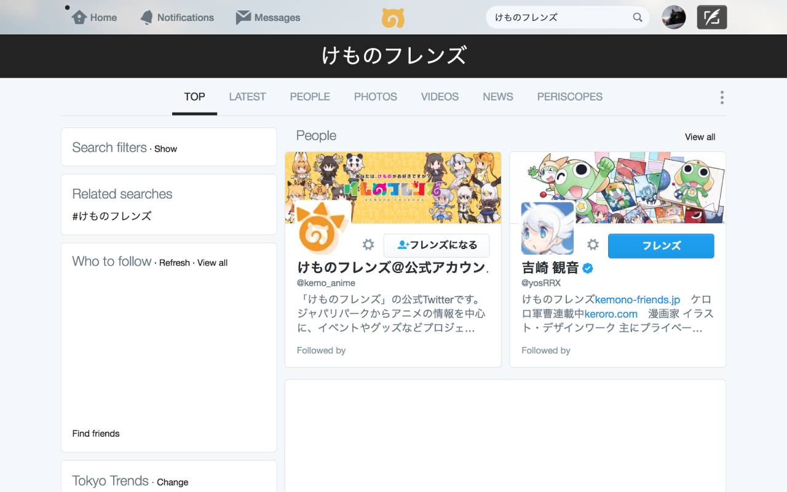Click the verified badge beside 吉崎 観音
787x492 pixels.
588,268
